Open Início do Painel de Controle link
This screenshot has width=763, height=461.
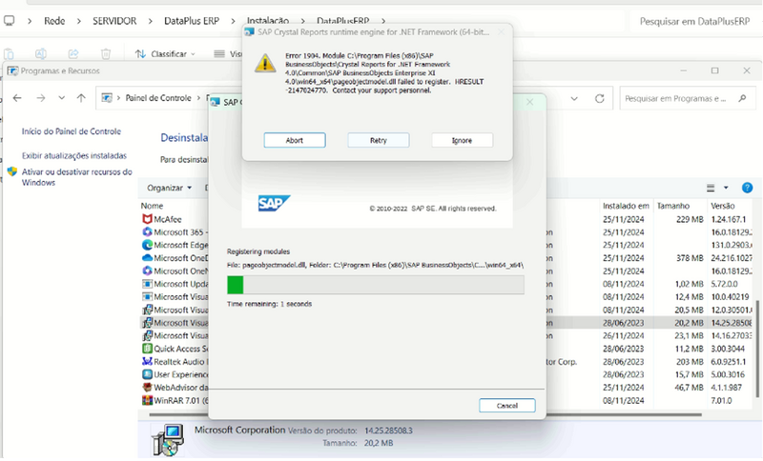click(71, 131)
